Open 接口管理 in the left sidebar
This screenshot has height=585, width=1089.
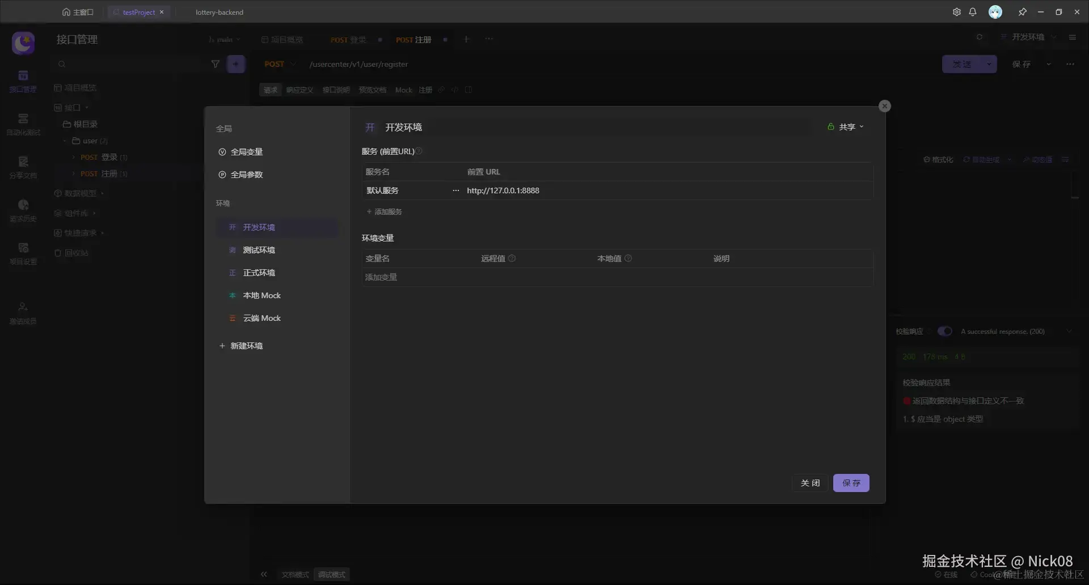coord(23,81)
